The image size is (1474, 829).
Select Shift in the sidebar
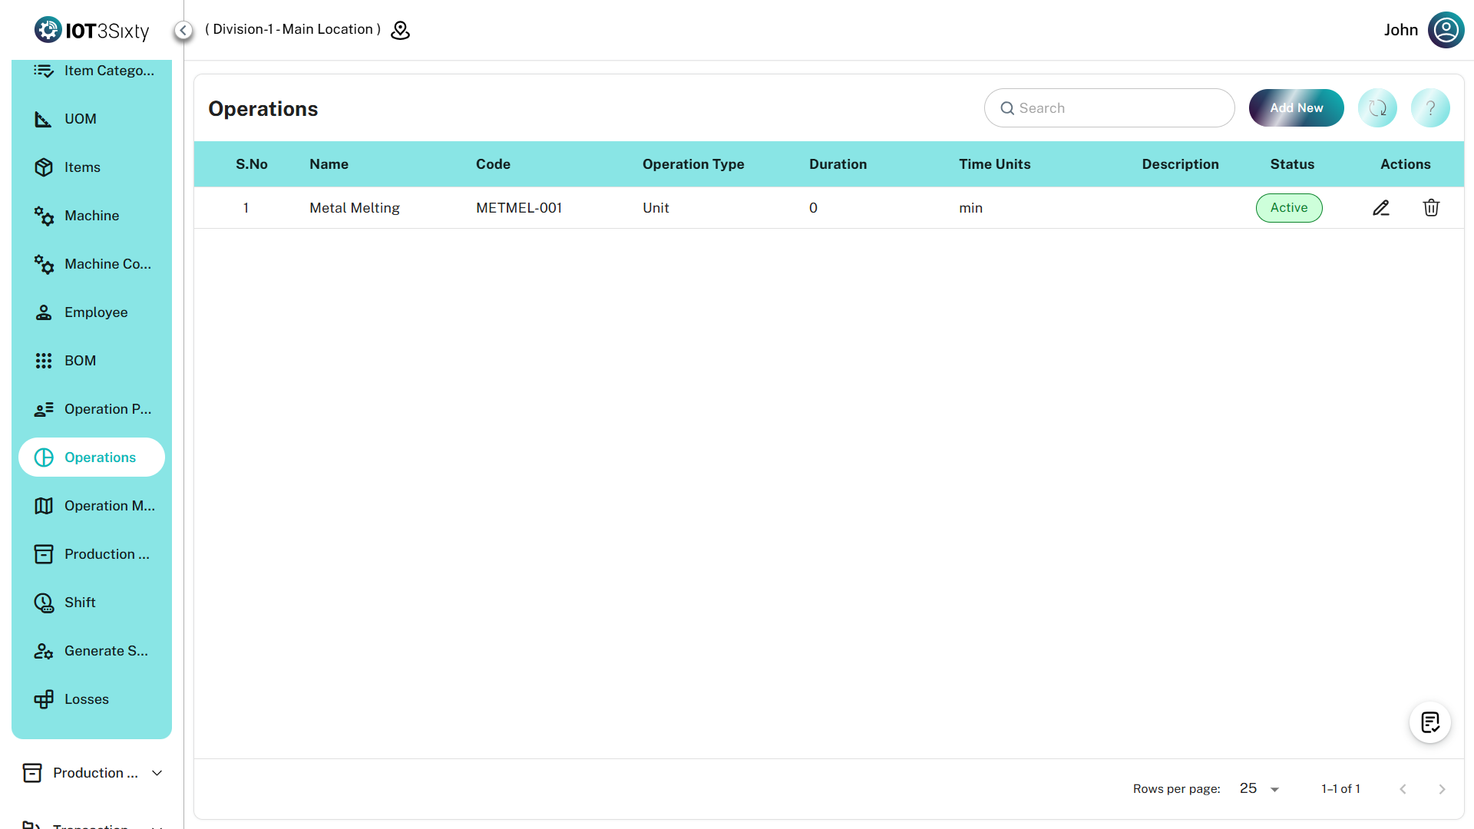coord(80,603)
